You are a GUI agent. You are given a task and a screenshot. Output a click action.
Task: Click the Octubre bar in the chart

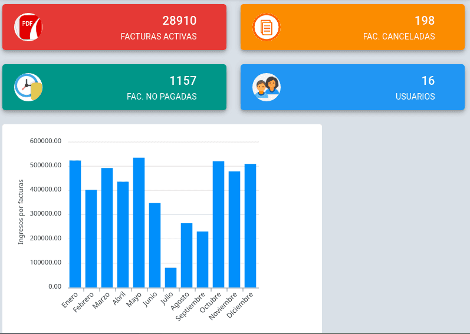pyautogui.click(x=219, y=224)
